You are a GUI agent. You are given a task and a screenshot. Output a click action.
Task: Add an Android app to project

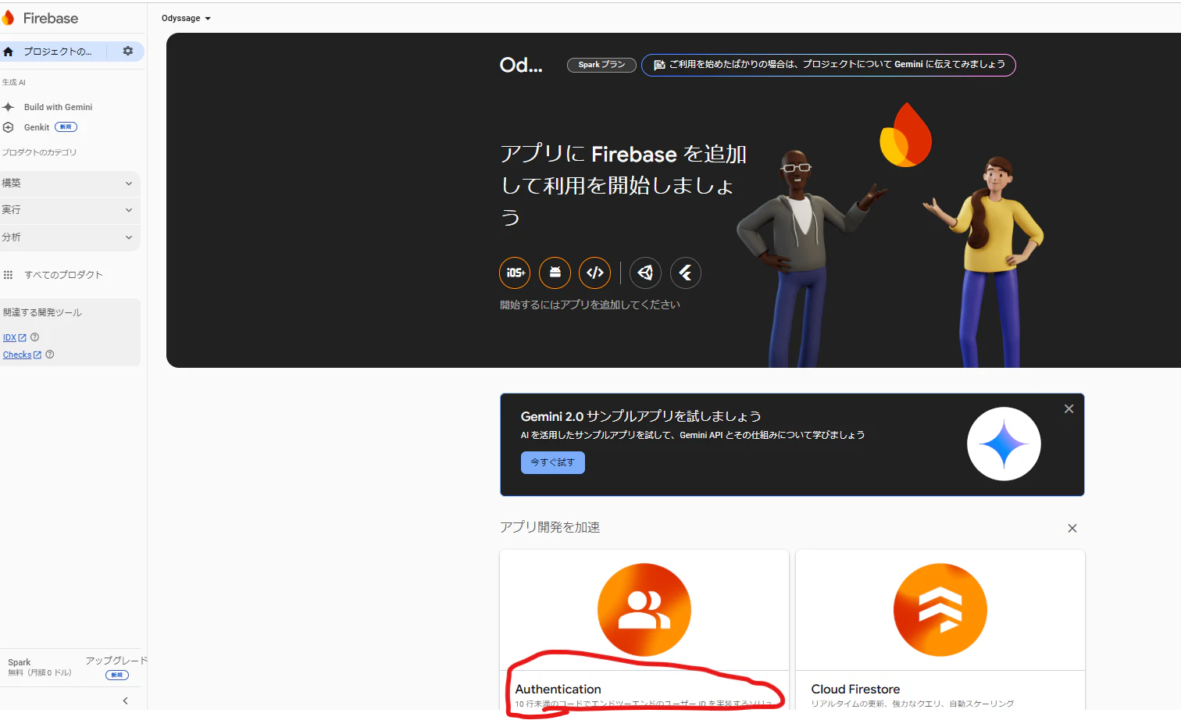555,273
